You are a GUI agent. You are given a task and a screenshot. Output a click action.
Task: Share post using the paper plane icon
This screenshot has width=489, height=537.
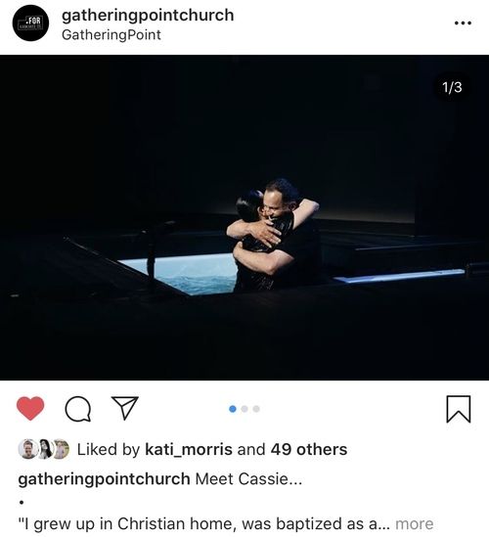[x=125, y=408]
